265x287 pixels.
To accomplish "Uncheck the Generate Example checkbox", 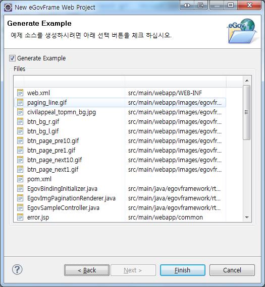I will coord(12,58).
